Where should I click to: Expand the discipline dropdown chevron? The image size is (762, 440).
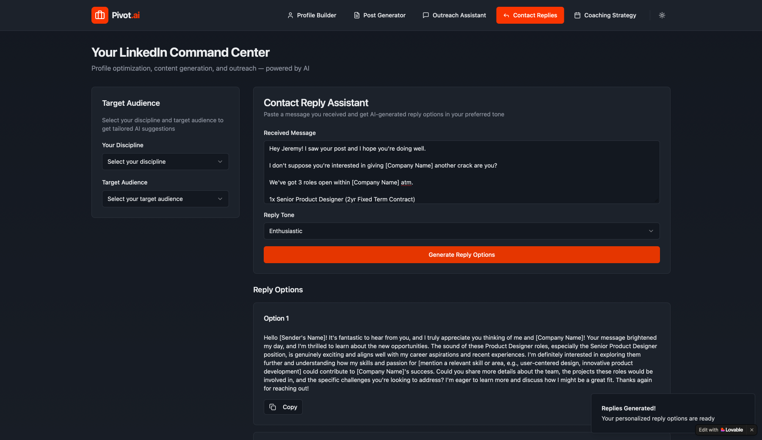point(220,162)
